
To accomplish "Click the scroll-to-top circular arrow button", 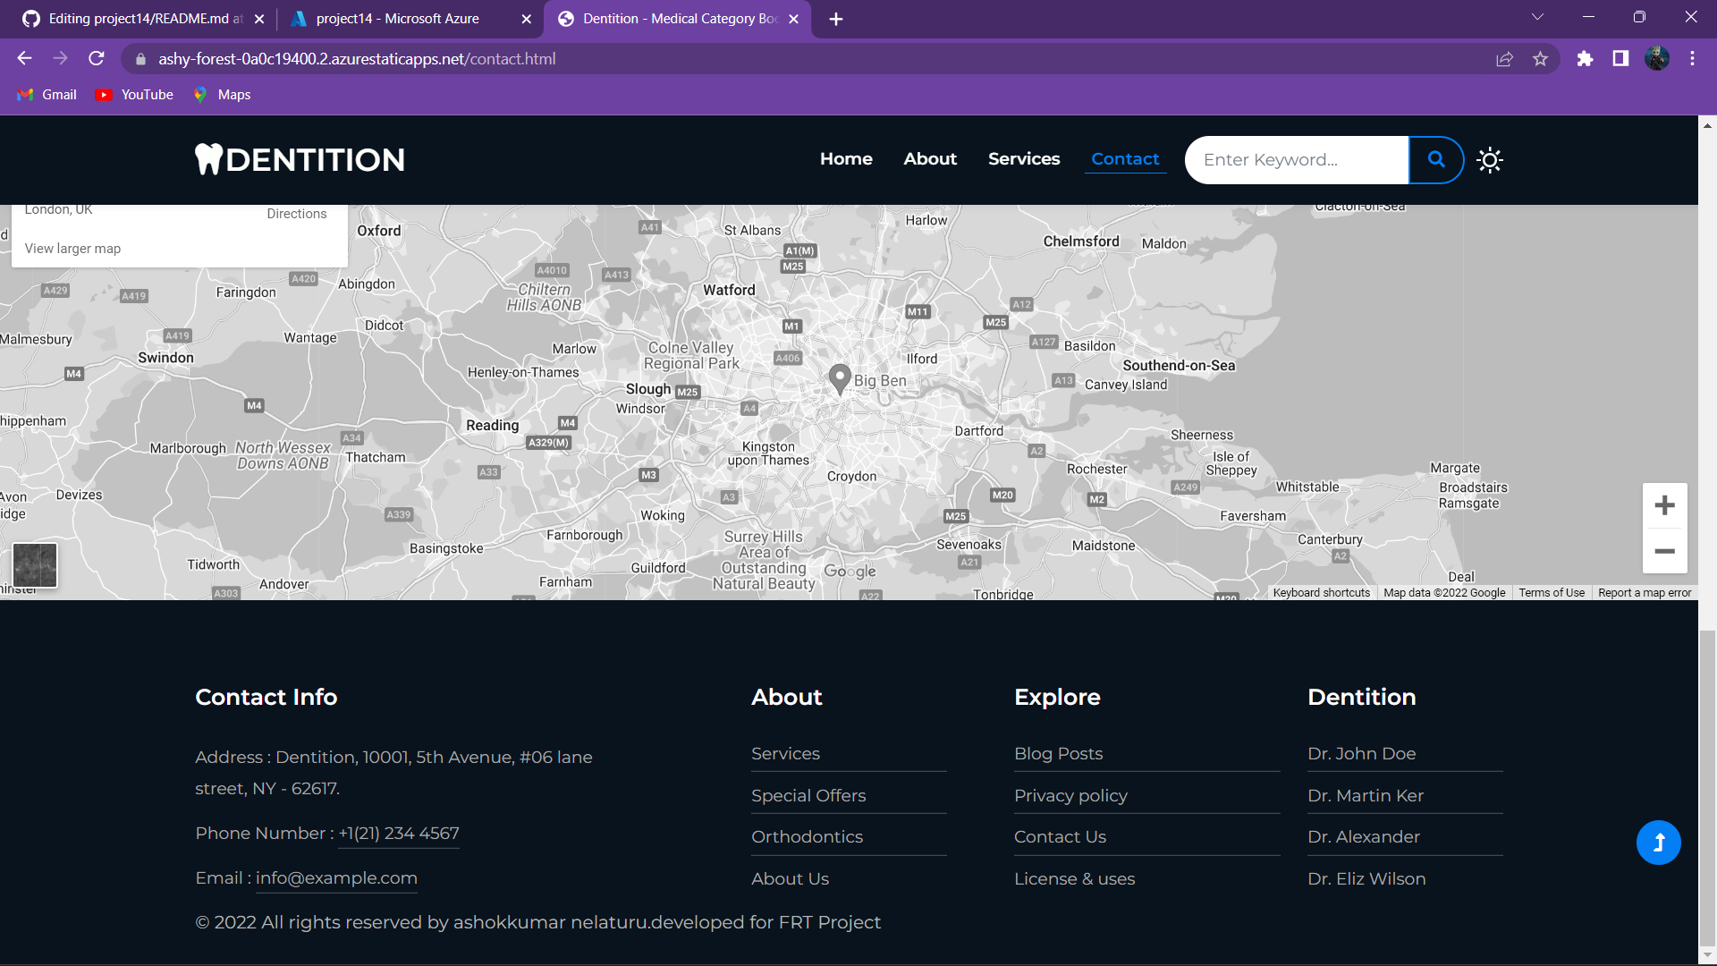I will tap(1659, 842).
